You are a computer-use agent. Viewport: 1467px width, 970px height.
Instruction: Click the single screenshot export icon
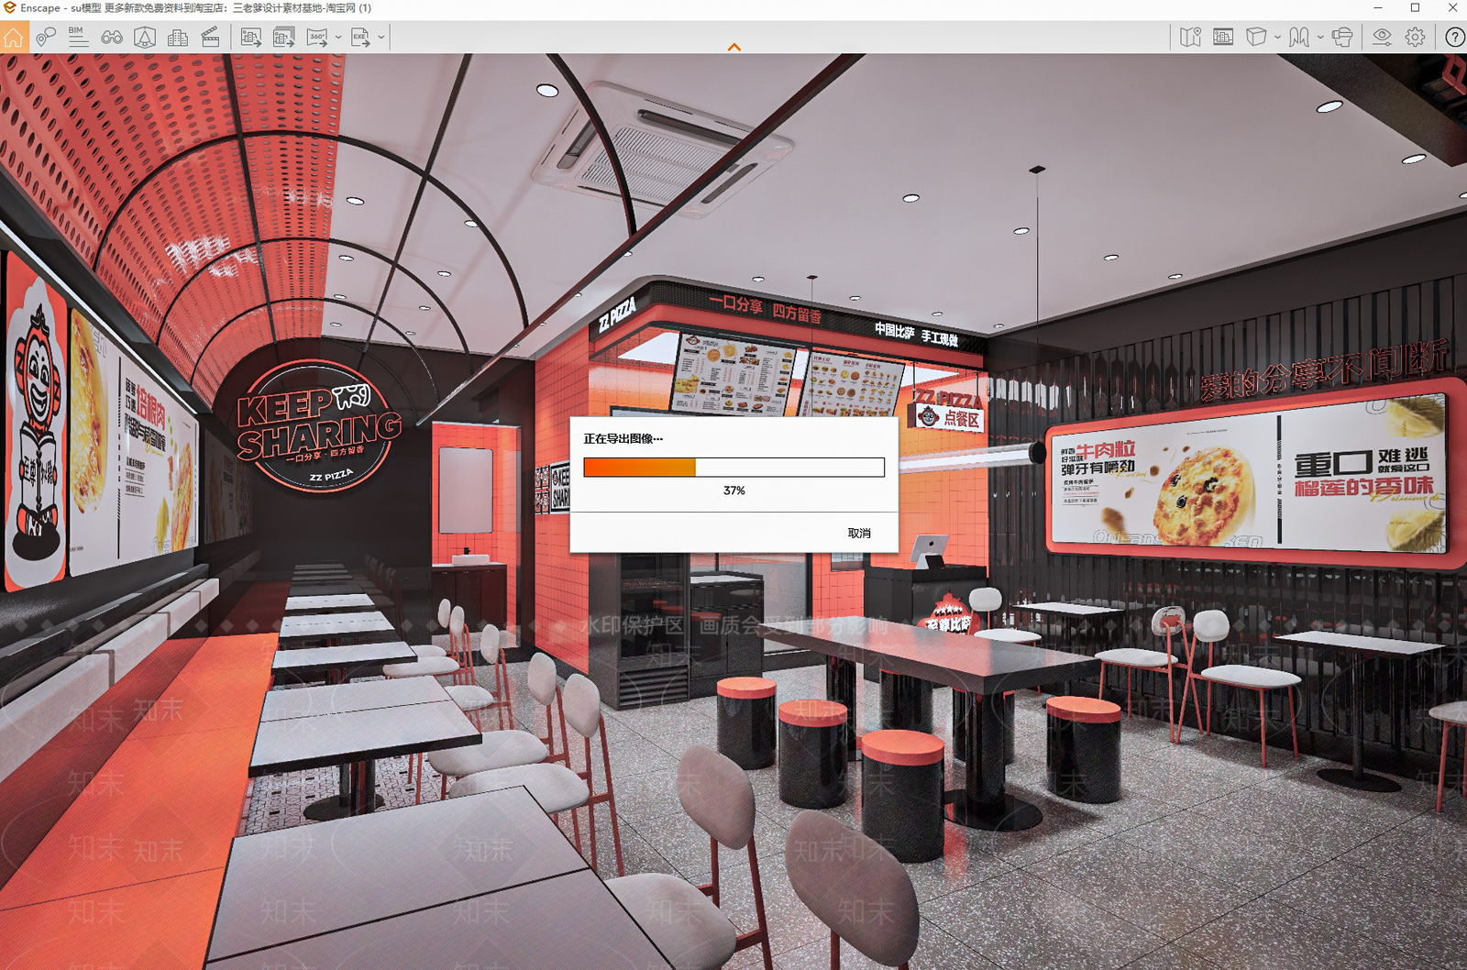coord(250,38)
